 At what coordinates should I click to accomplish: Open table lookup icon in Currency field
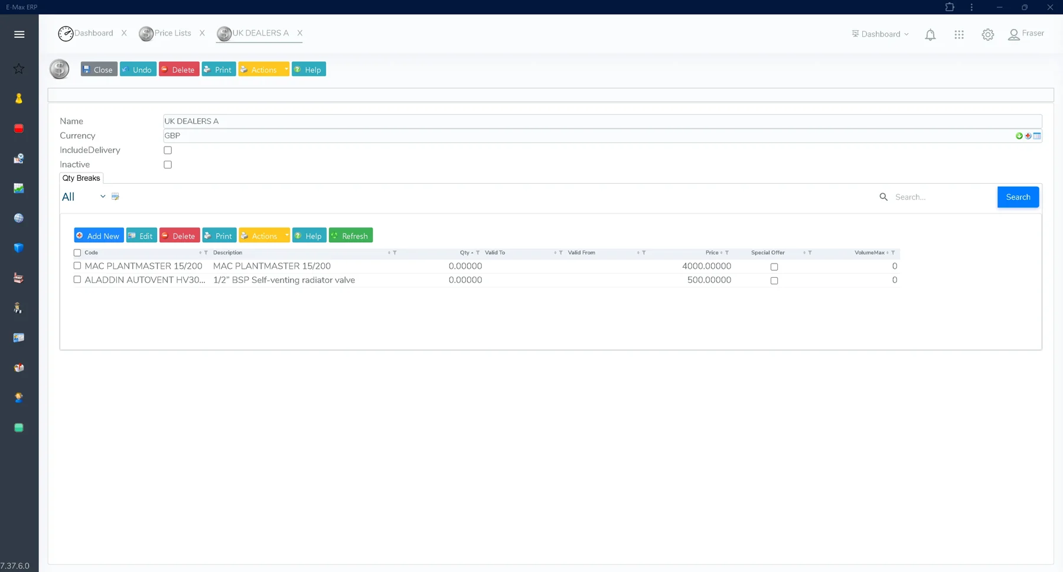[1037, 136]
